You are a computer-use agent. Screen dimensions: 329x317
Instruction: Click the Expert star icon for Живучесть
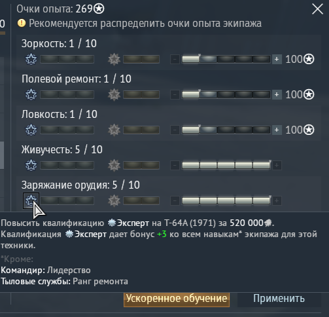(x=31, y=165)
